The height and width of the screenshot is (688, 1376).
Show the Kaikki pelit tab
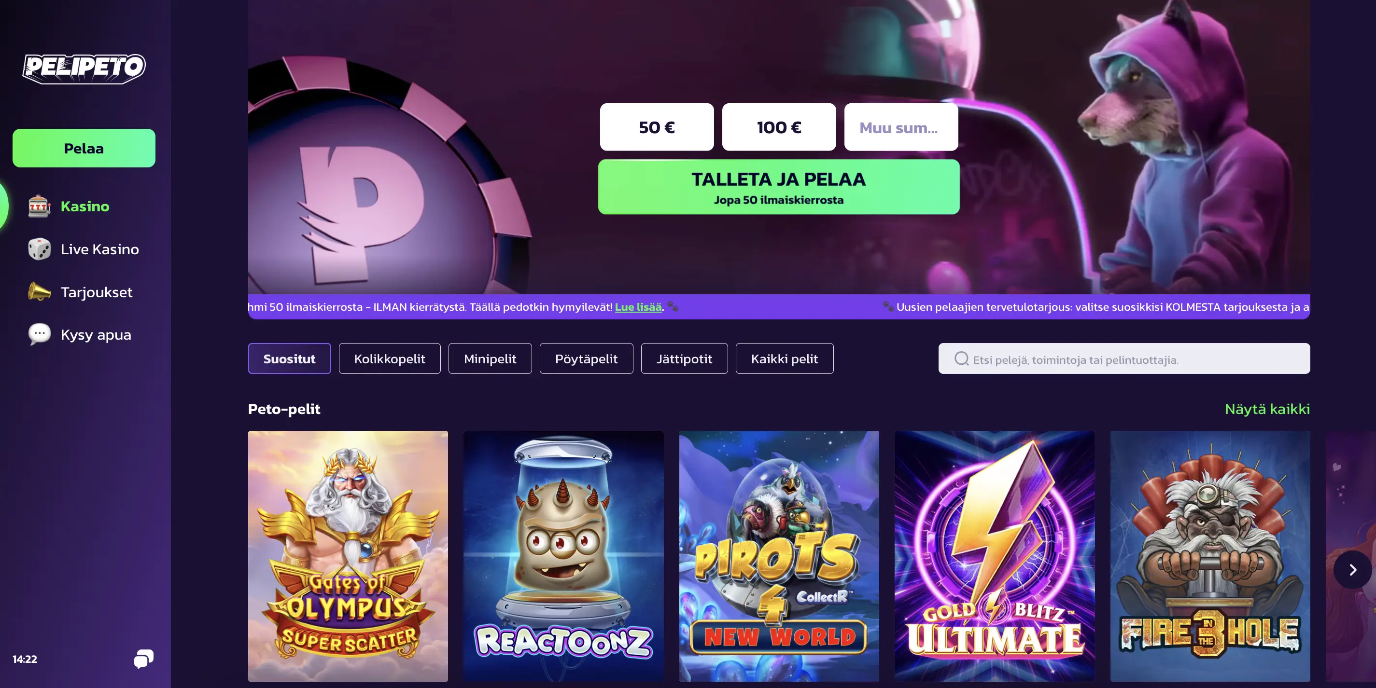point(784,358)
